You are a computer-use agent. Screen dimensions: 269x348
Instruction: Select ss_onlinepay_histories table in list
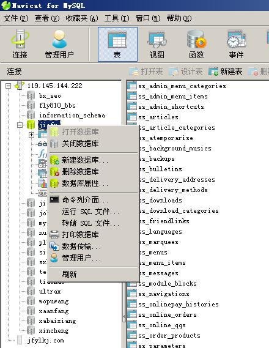(179, 305)
